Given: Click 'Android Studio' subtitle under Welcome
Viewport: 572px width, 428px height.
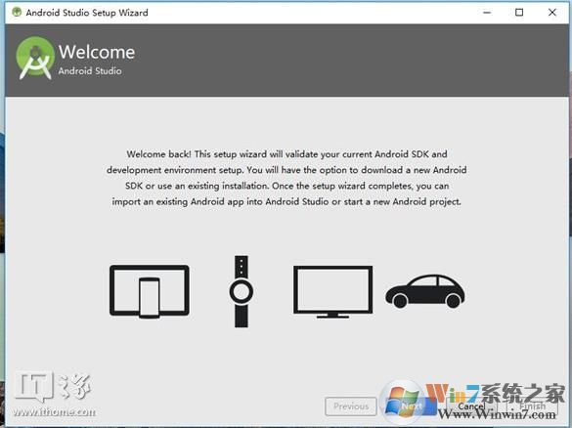Looking at the screenshot, I should [90, 70].
